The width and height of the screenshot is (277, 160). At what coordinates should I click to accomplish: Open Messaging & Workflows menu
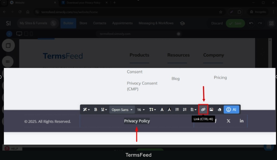tap(156, 23)
